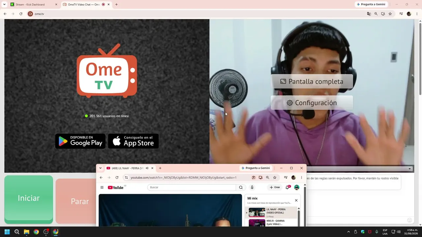The height and width of the screenshot is (237, 422).
Task: Close the Stream - Kick Dashboard tab
Action: click(56, 5)
